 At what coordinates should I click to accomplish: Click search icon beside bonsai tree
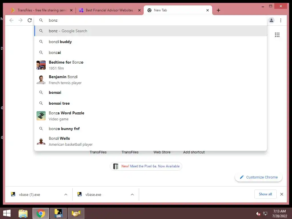pyautogui.click(x=41, y=103)
